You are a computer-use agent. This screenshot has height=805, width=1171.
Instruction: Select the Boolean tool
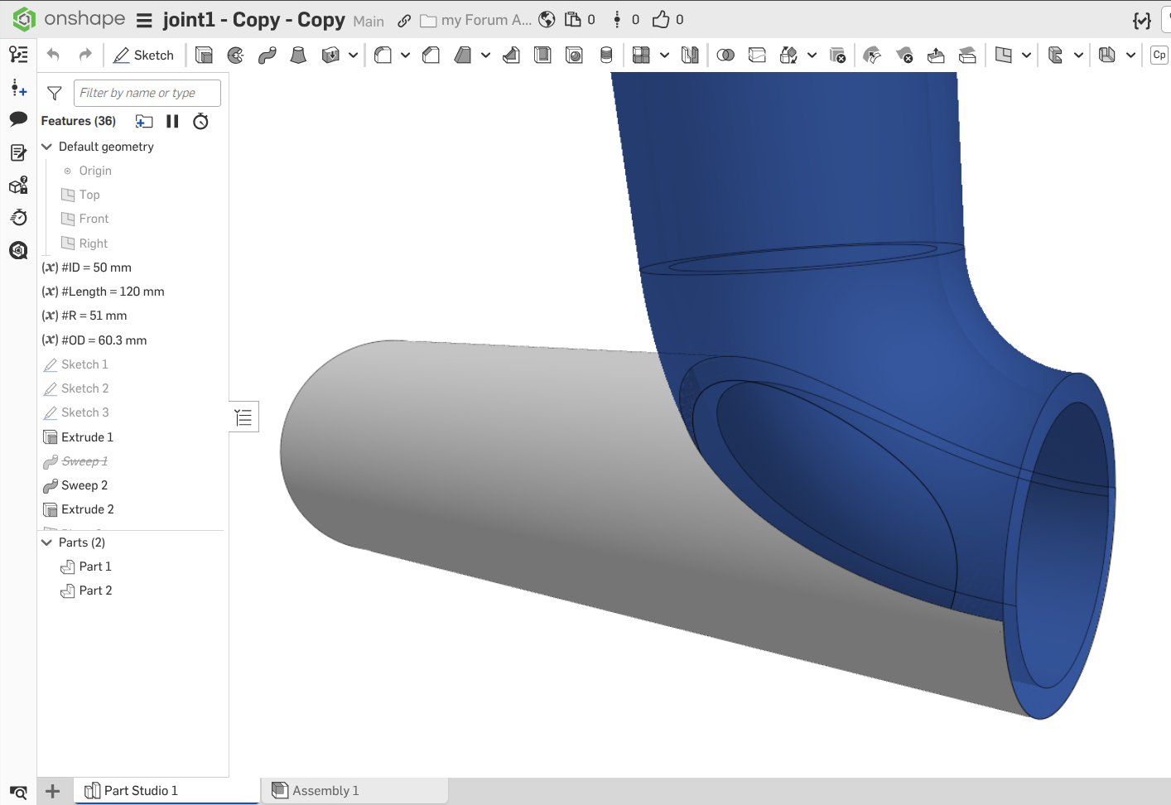coord(725,55)
